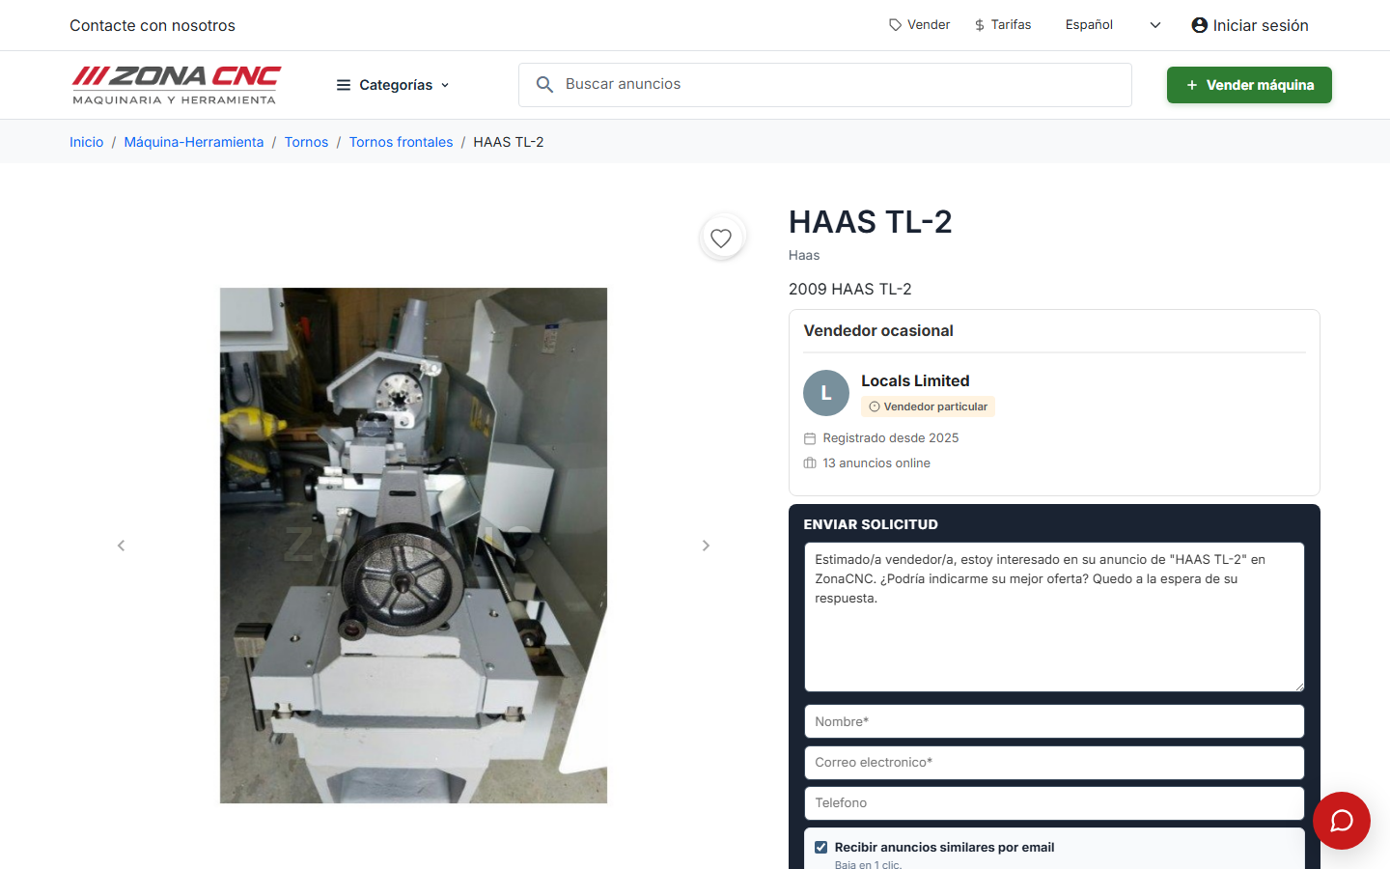Open Contacte con nosotros link
The width and height of the screenshot is (1390, 869).
153,25
